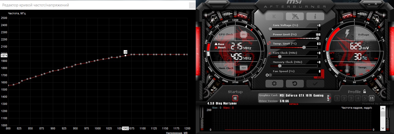Select profile slot 5

[365, 98]
